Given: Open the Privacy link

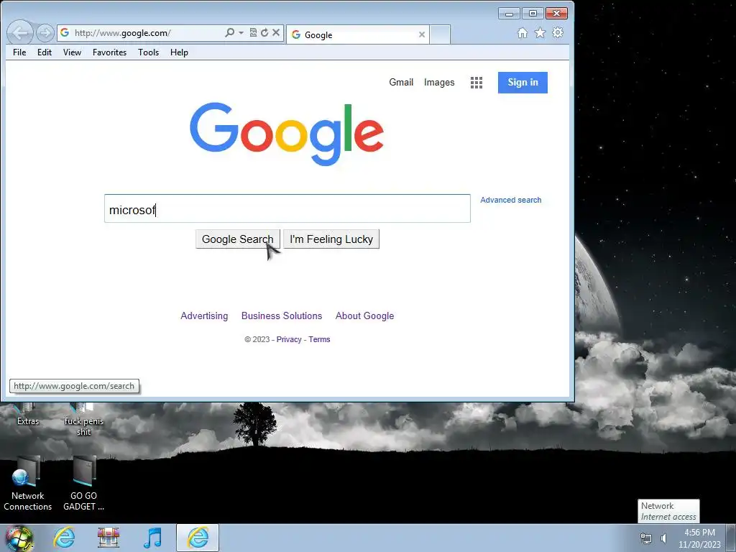Looking at the screenshot, I should [289, 339].
